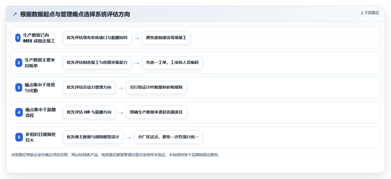This screenshot has height=179, width=391.
Task: Select the 避免重复建设现场报工 box
Action: pyautogui.click(x=166, y=38)
